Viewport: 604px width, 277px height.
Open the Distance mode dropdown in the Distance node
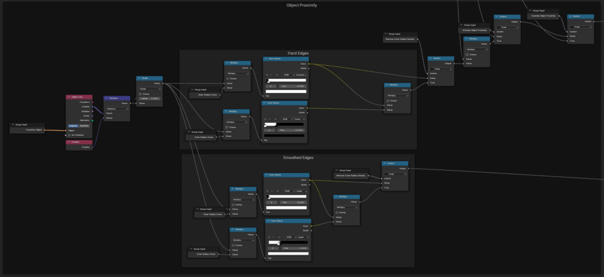(x=117, y=109)
